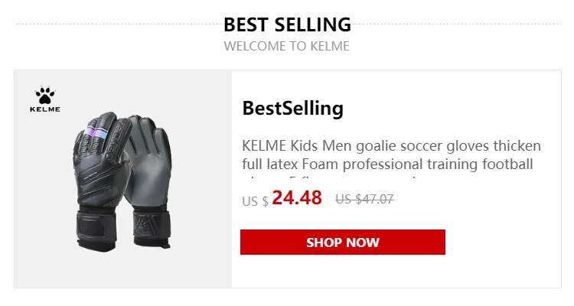This screenshot has height=306, width=574.
Task: Click the KELME paw print logo
Action: tap(44, 95)
